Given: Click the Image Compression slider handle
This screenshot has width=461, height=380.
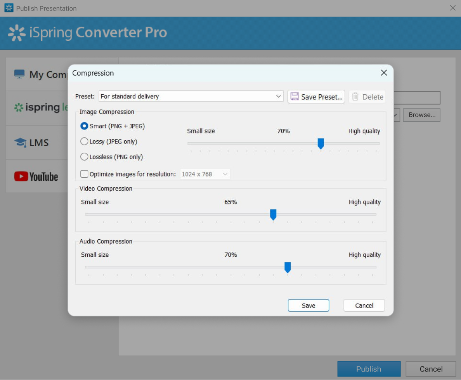Looking at the screenshot, I should tap(321, 143).
